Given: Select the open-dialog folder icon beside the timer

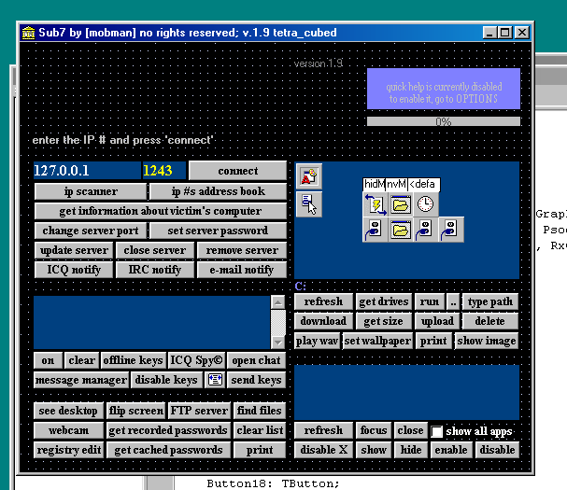Looking at the screenshot, I should click(401, 204).
